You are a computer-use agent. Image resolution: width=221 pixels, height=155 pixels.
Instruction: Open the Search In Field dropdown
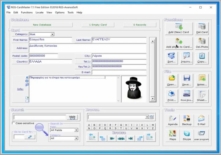(x=76, y=130)
